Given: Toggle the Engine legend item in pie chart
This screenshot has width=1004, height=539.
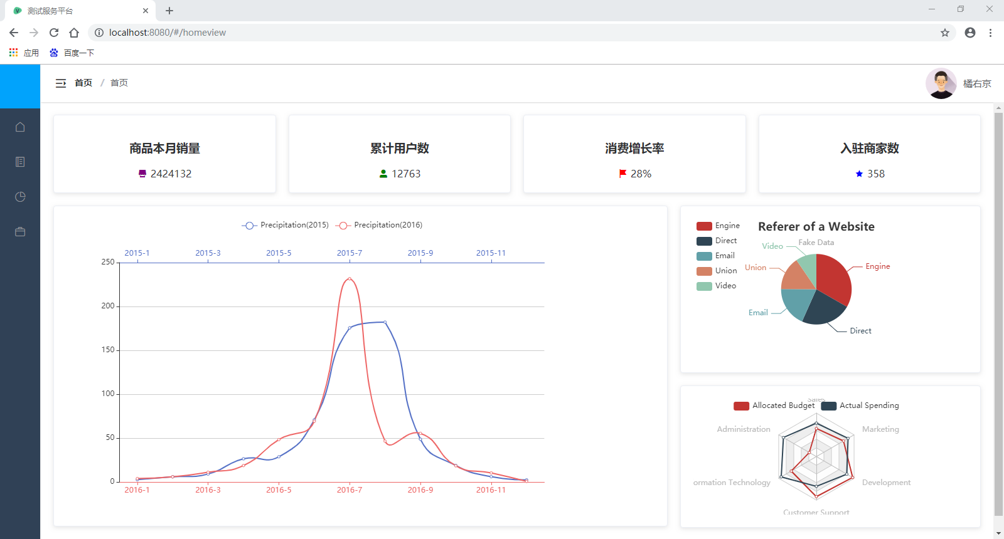Looking at the screenshot, I should (718, 226).
